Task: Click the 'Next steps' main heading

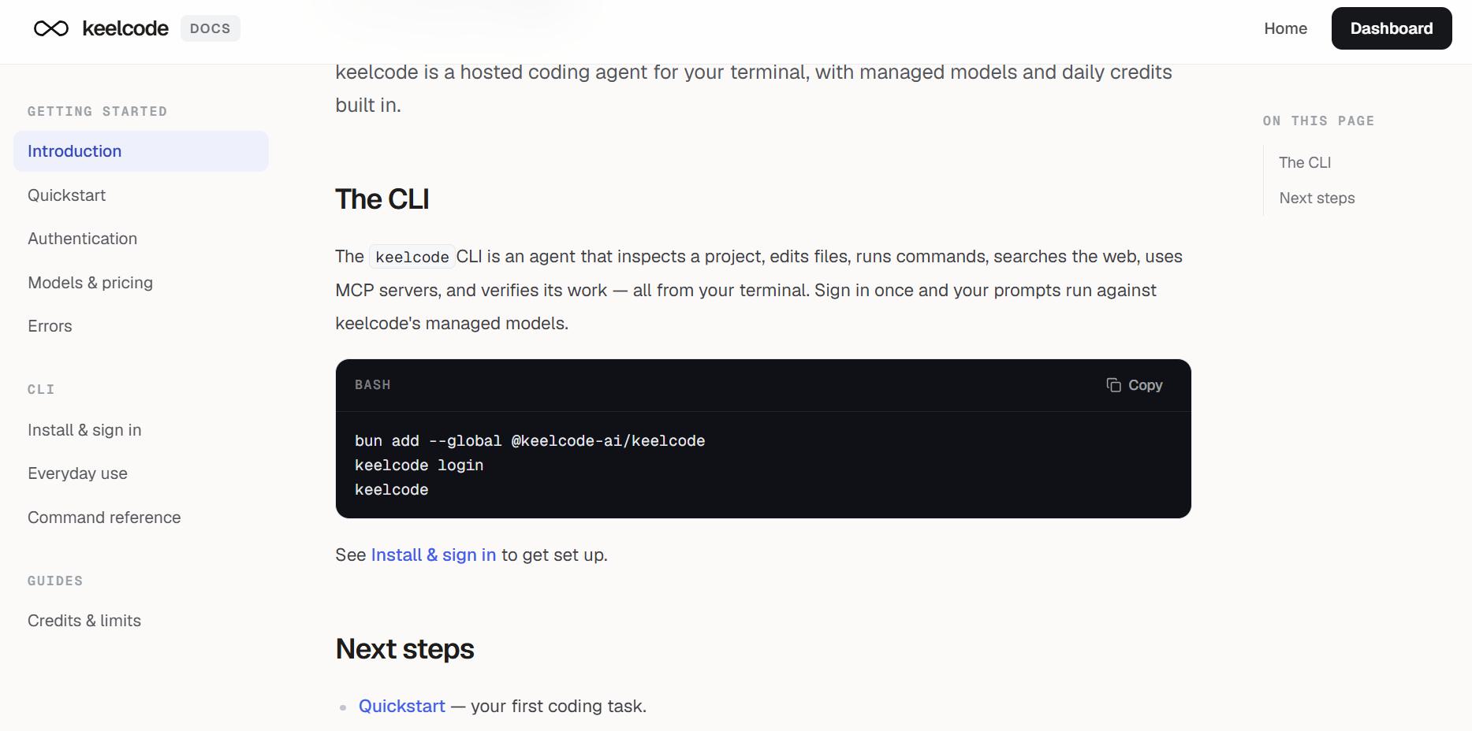Action: point(405,649)
